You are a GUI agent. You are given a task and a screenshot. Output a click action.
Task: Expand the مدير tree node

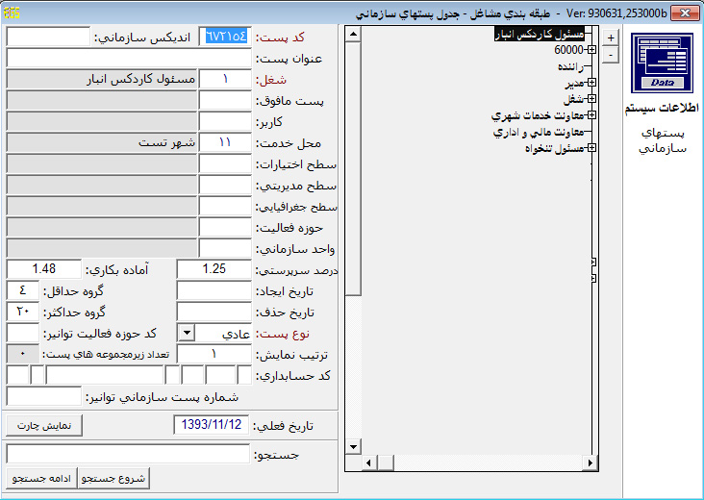[x=591, y=83]
